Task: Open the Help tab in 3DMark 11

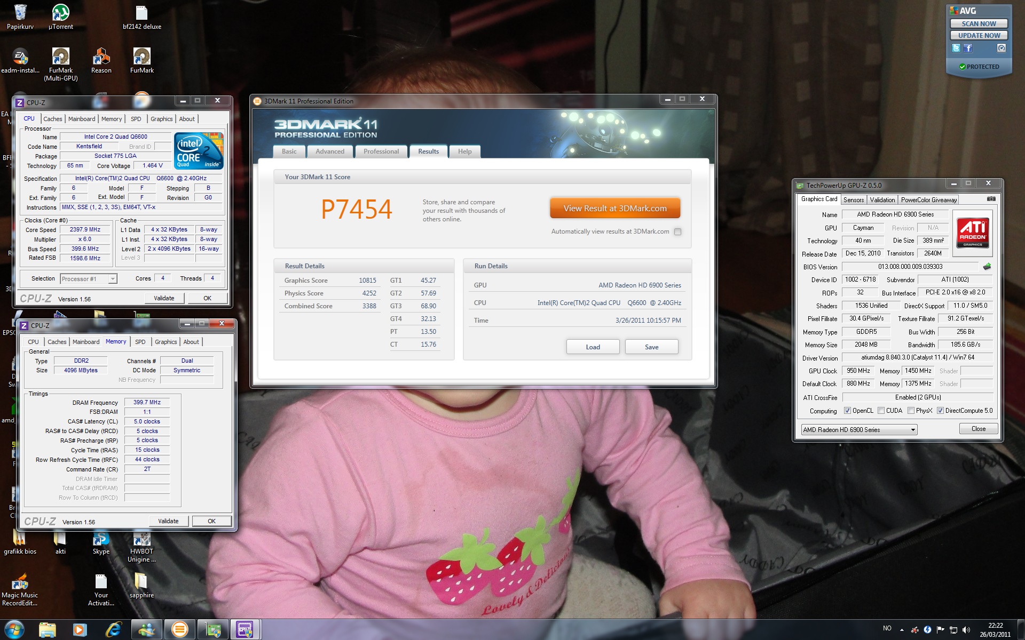Action: click(464, 151)
